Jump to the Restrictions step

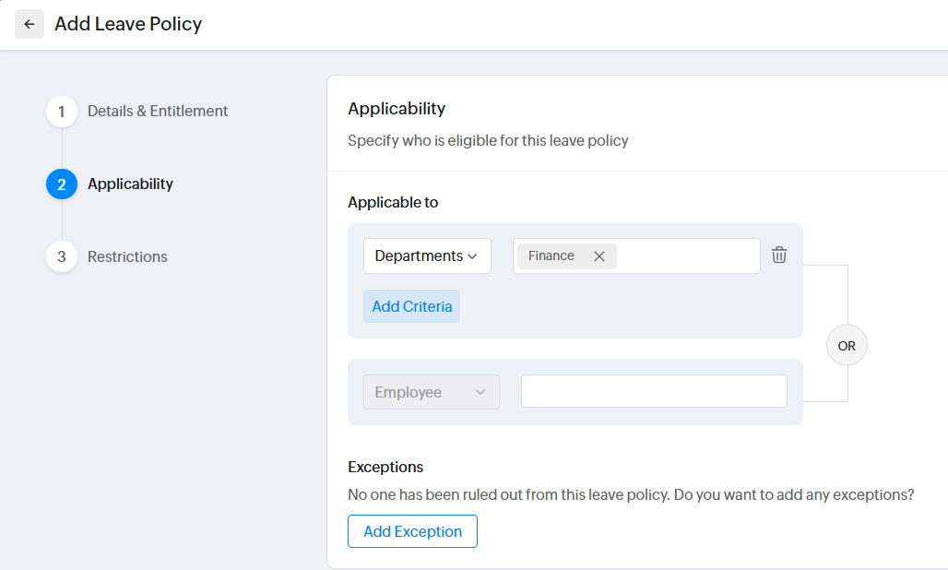coord(127,256)
